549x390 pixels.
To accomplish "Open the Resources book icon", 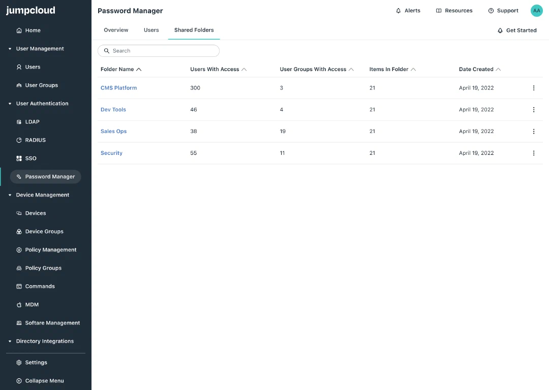I will click(x=439, y=11).
